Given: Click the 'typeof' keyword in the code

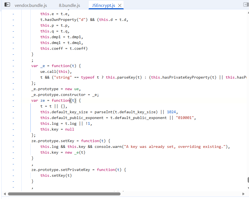Looking at the screenshot, I should pos(88,78).
